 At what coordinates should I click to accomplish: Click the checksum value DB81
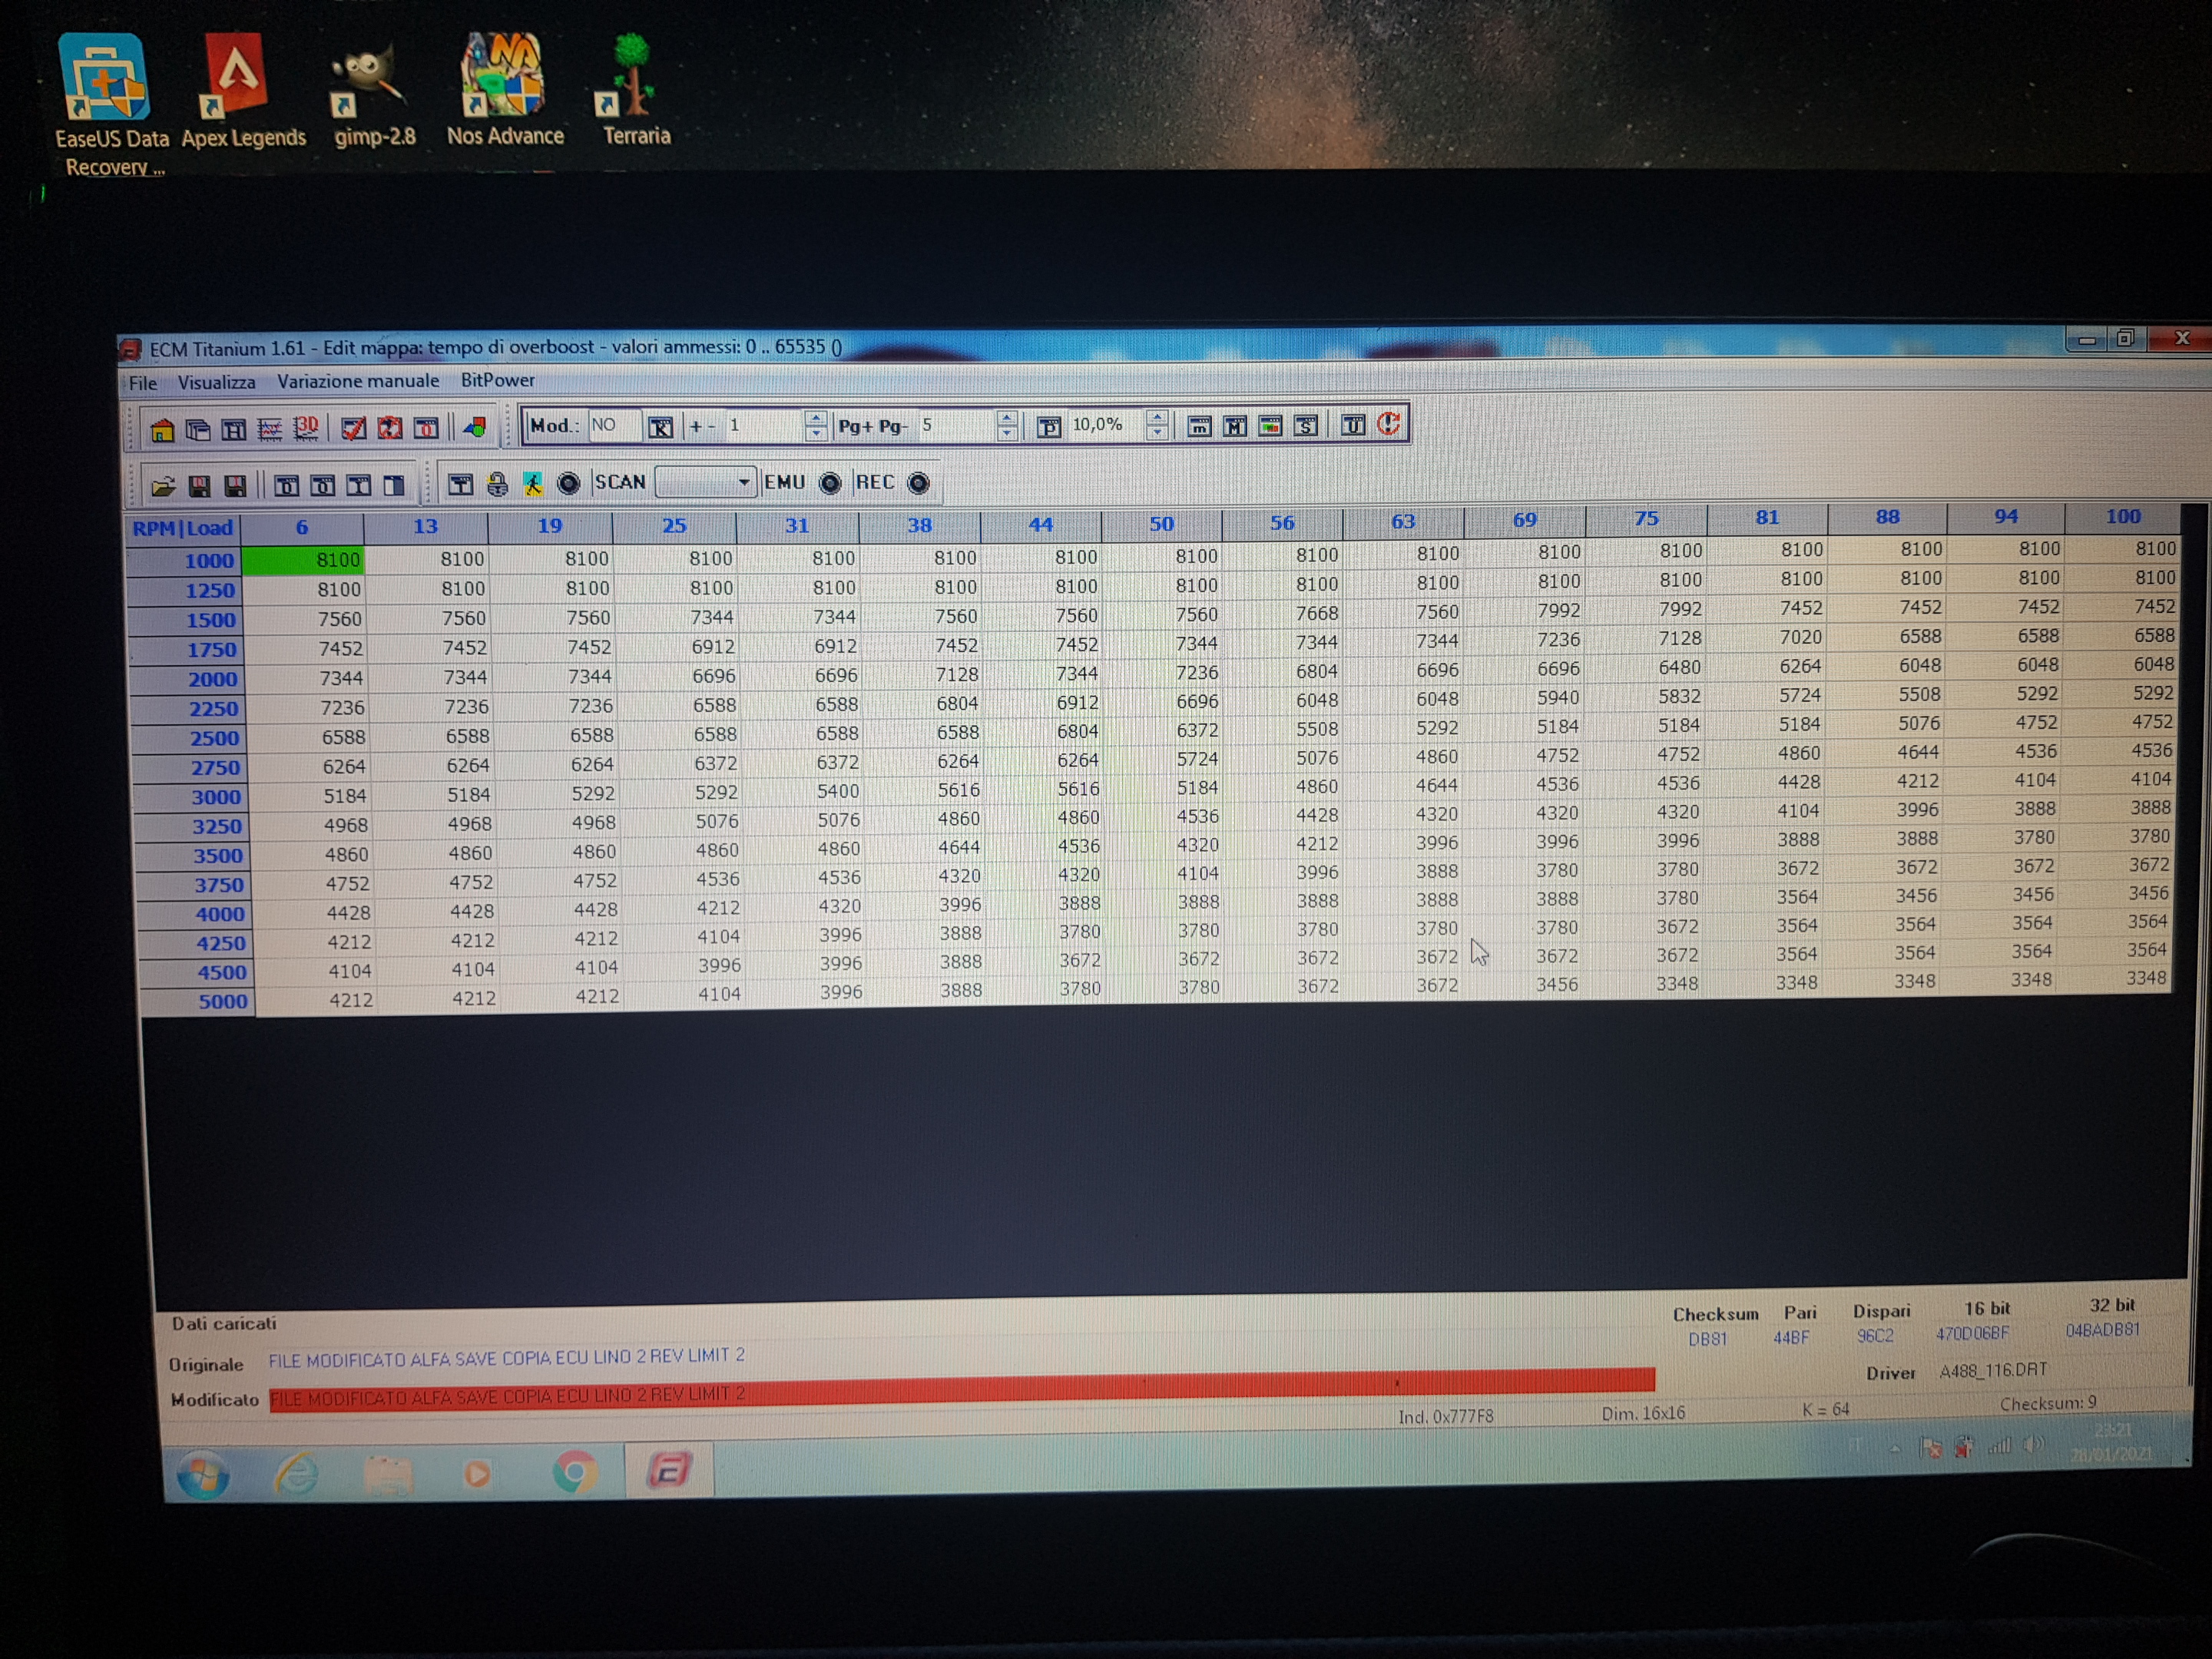click(x=1707, y=1339)
